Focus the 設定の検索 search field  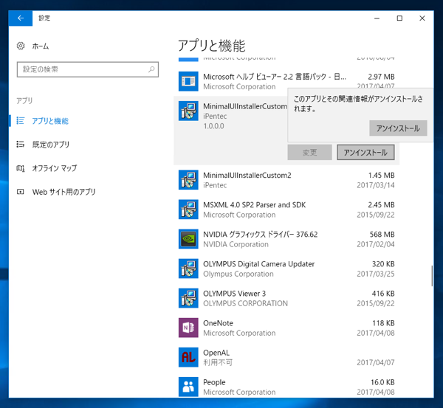point(88,69)
